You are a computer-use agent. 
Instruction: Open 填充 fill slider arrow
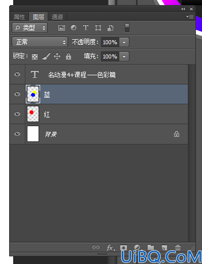pos(124,56)
